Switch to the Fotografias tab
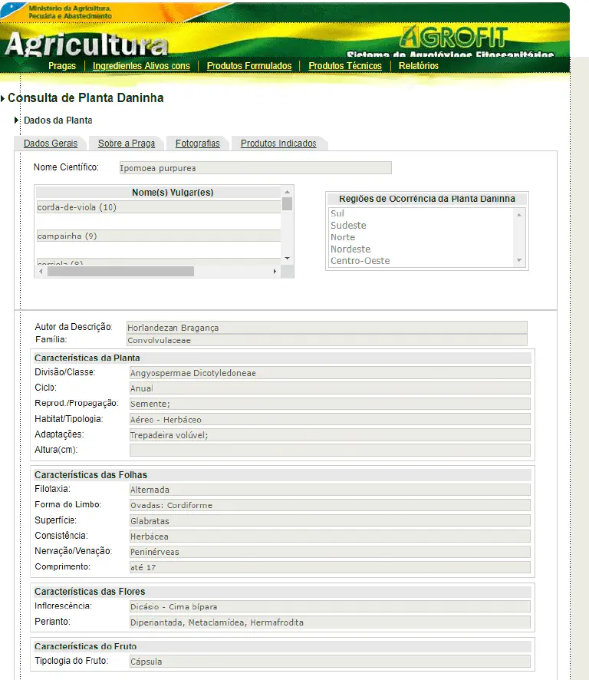This screenshot has width=589, height=680. [x=198, y=143]
